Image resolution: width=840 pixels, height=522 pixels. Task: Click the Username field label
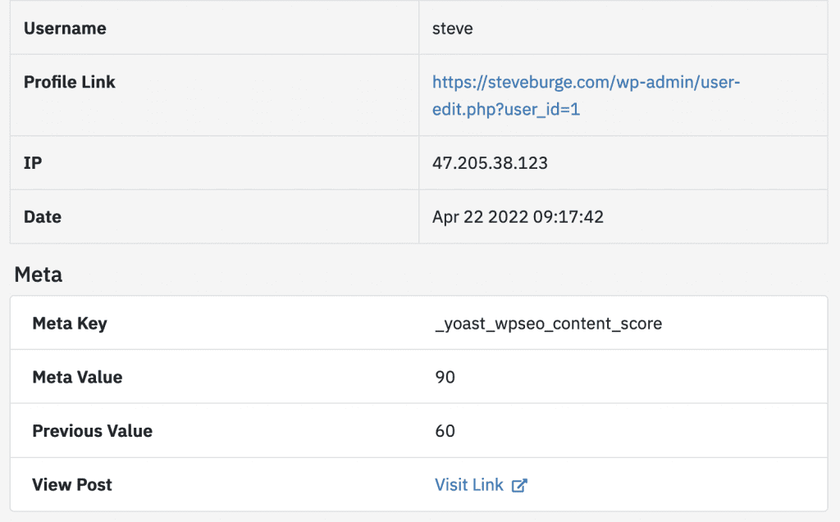click(x=65, y=29)
